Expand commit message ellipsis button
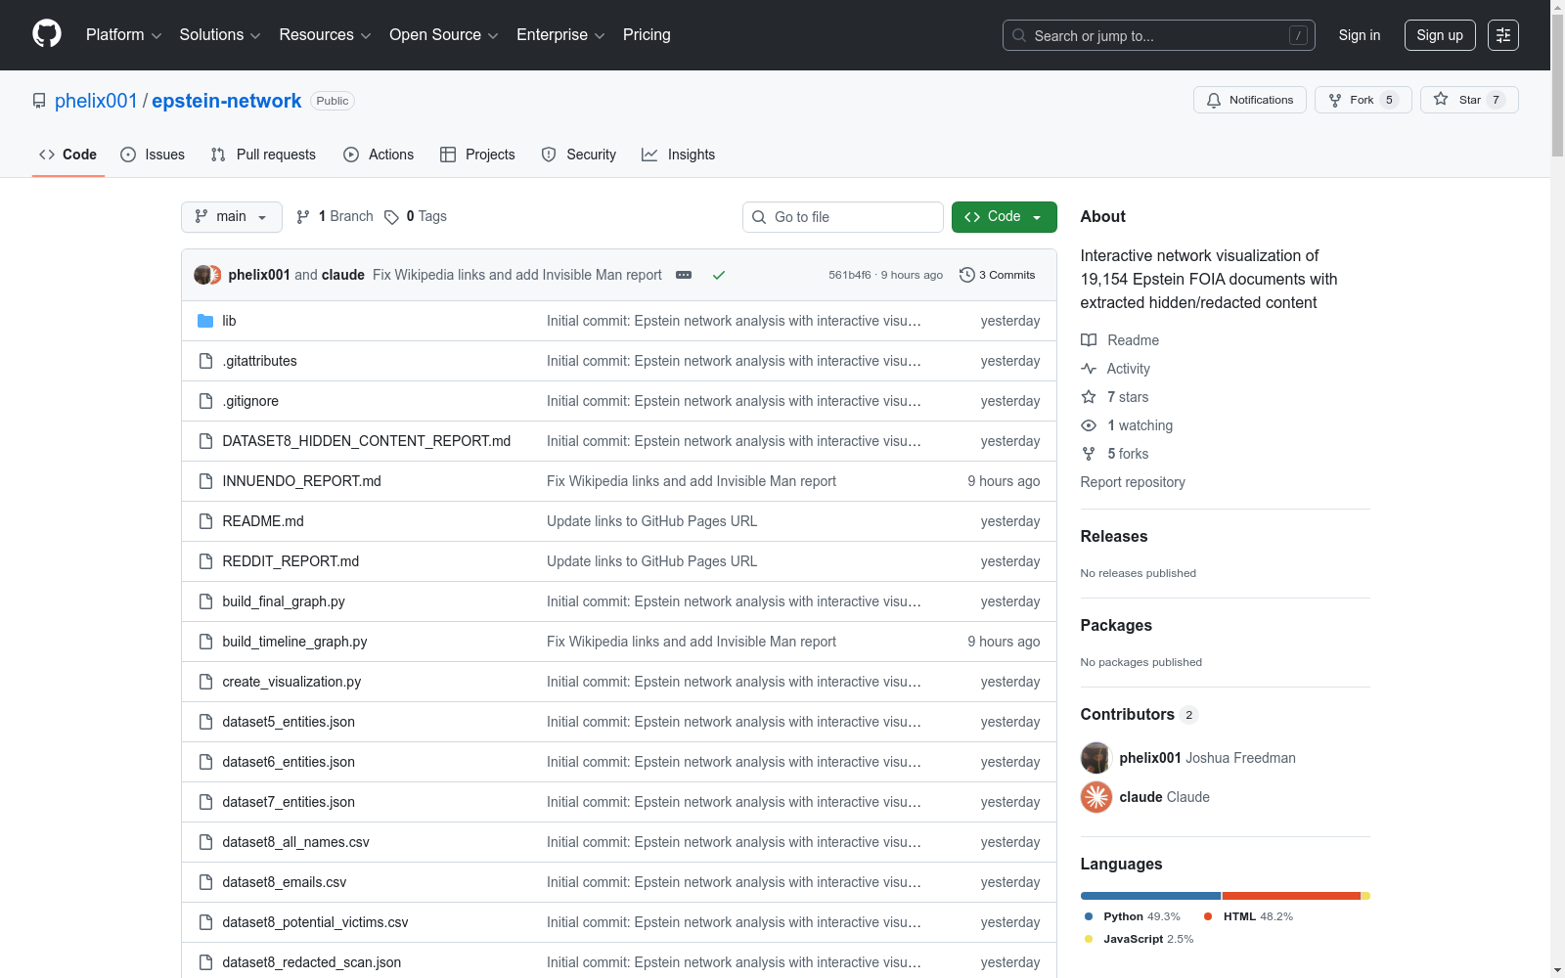 coord(684,275)
